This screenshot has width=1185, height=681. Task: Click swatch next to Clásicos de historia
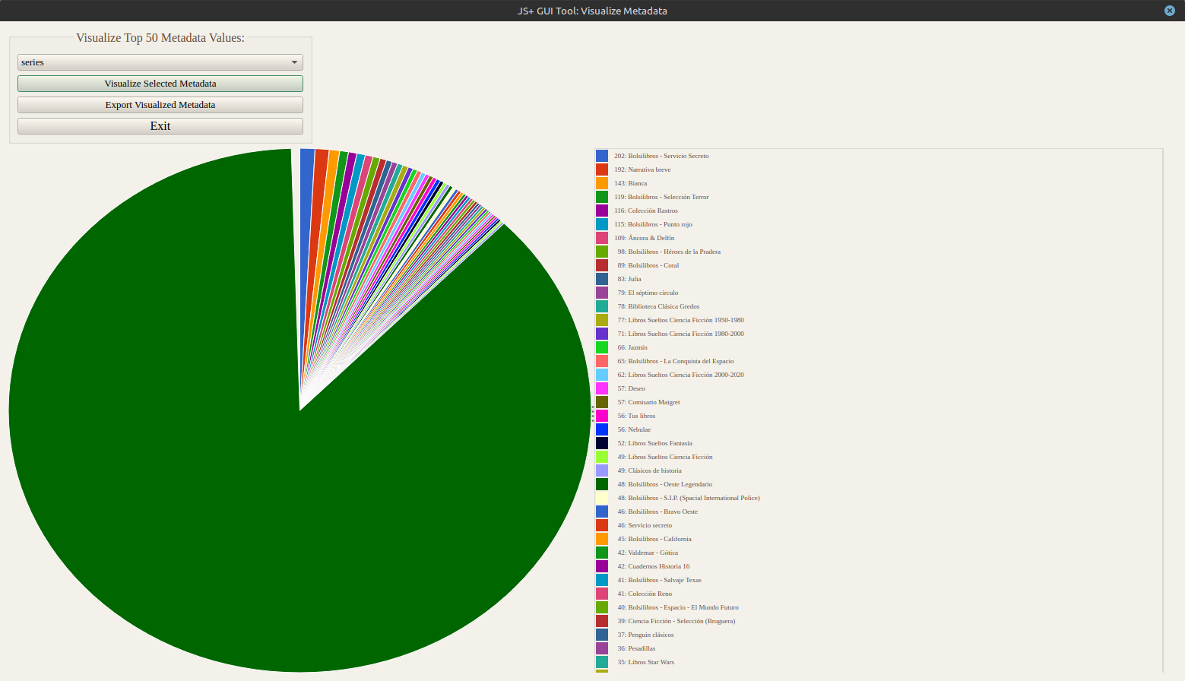tap(602, 470)
